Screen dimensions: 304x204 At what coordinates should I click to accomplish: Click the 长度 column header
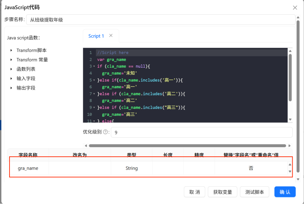168,155
